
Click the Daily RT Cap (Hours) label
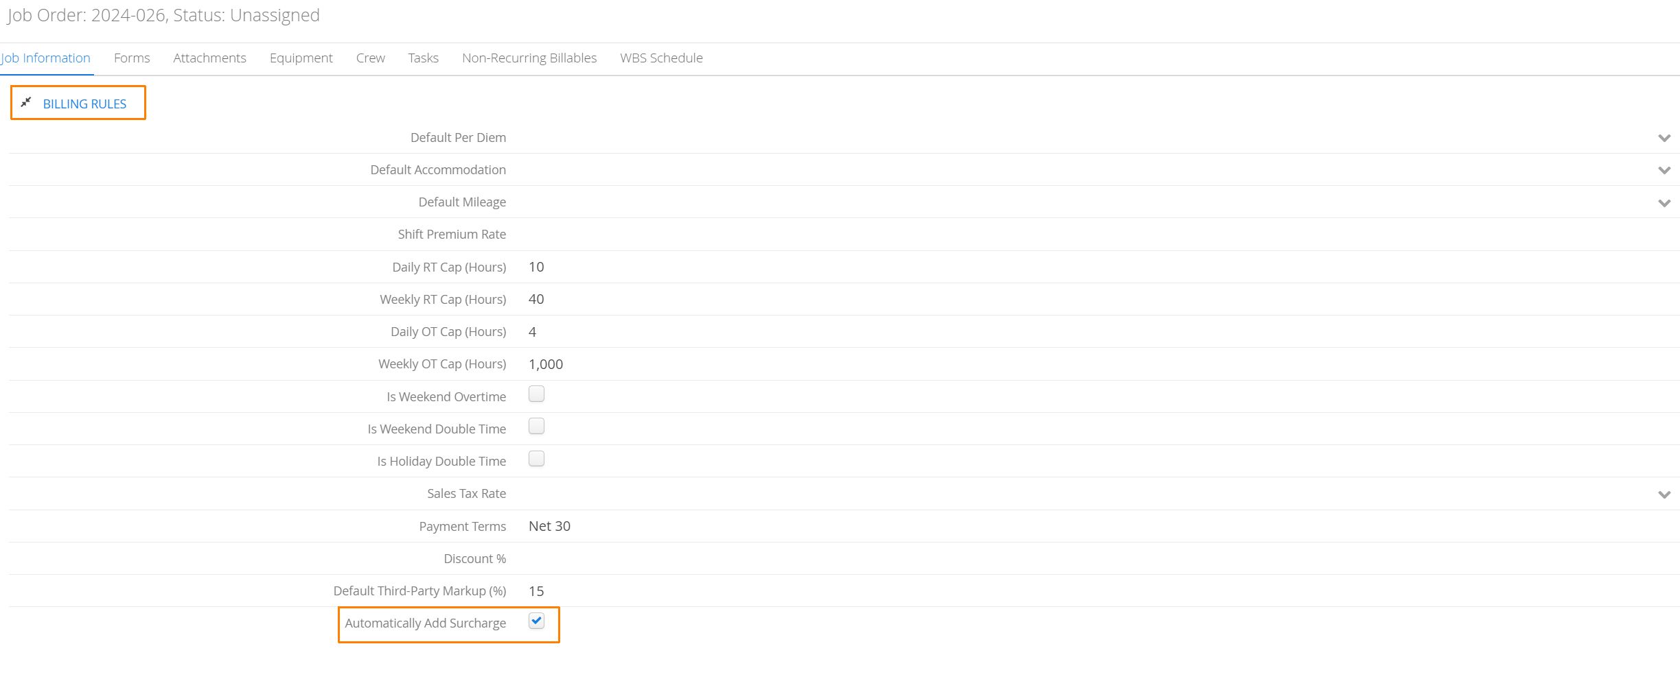pos(449,267)
